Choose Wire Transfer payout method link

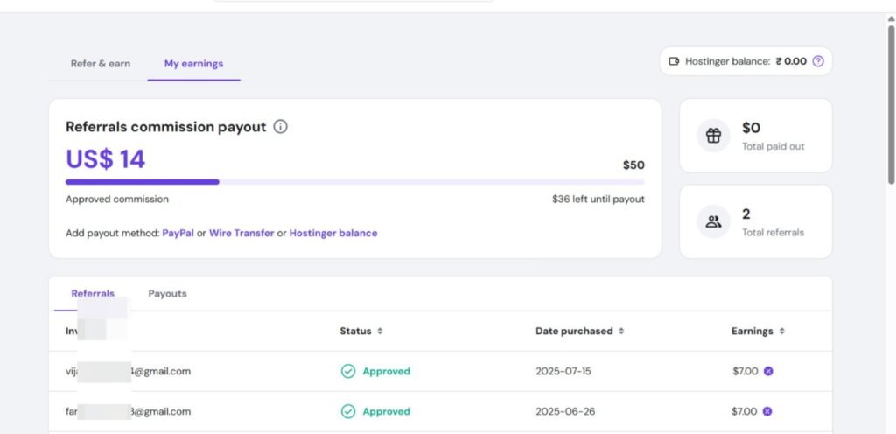[x=241, y=234]
